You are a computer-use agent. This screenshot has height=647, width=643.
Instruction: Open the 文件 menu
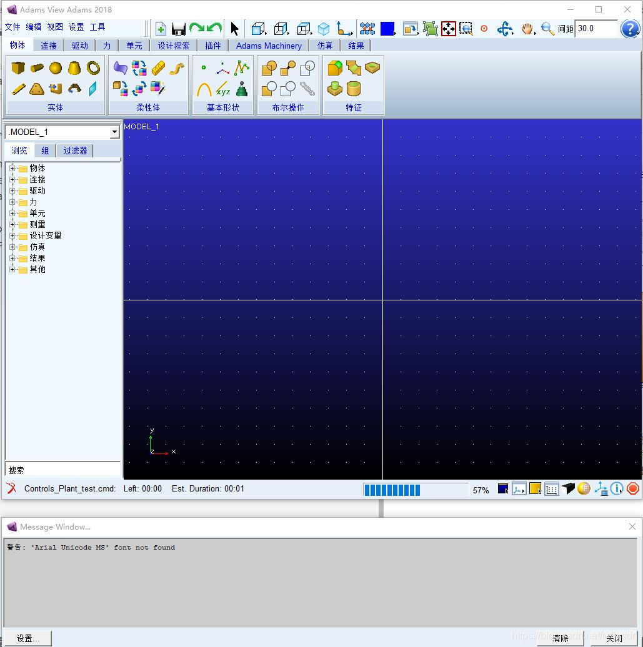point(12,27)
